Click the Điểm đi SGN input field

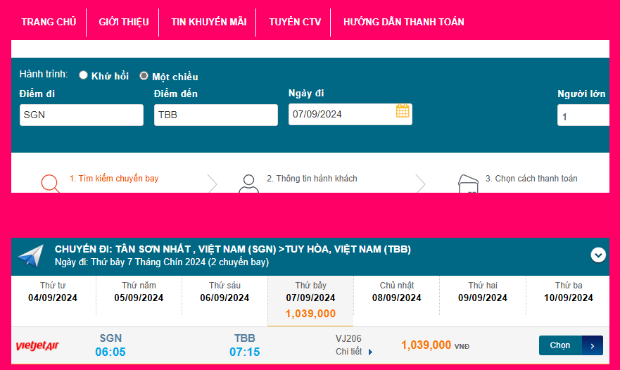point(82,115)
